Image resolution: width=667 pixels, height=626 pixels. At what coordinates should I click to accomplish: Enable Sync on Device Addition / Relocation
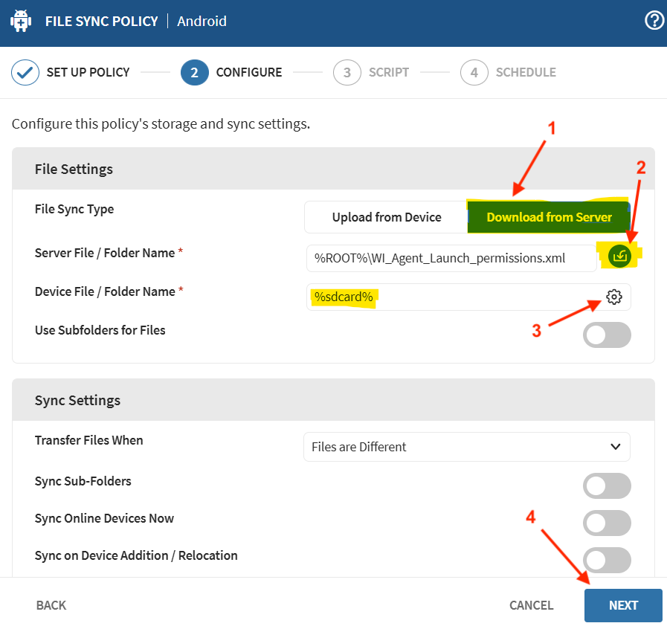607,561
